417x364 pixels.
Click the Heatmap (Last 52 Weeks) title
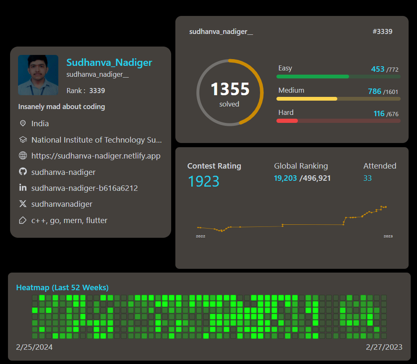tap(62, 287)
